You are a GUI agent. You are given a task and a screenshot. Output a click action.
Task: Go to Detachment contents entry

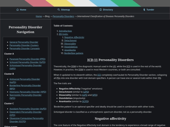(71, 40)
